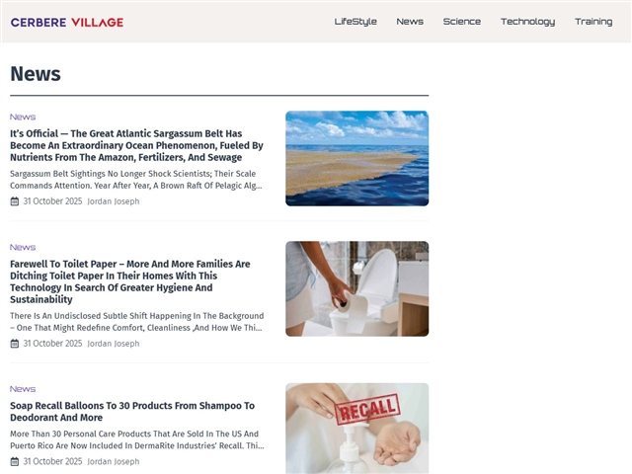The width and height of the screenshot is (632, 474).
Task: Click calendar icon beside Sargassum article date
Action: pyautogui.click(x=15, y=201)
